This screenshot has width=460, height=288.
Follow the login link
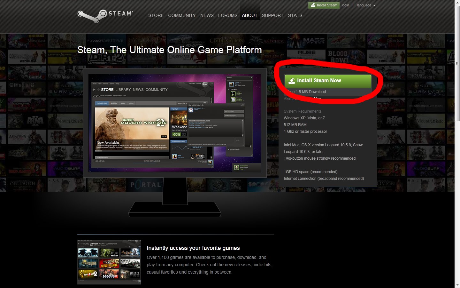click(x=345, y=5)
